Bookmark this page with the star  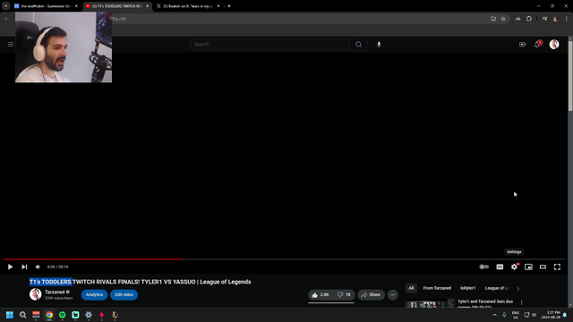coord(503,19)
